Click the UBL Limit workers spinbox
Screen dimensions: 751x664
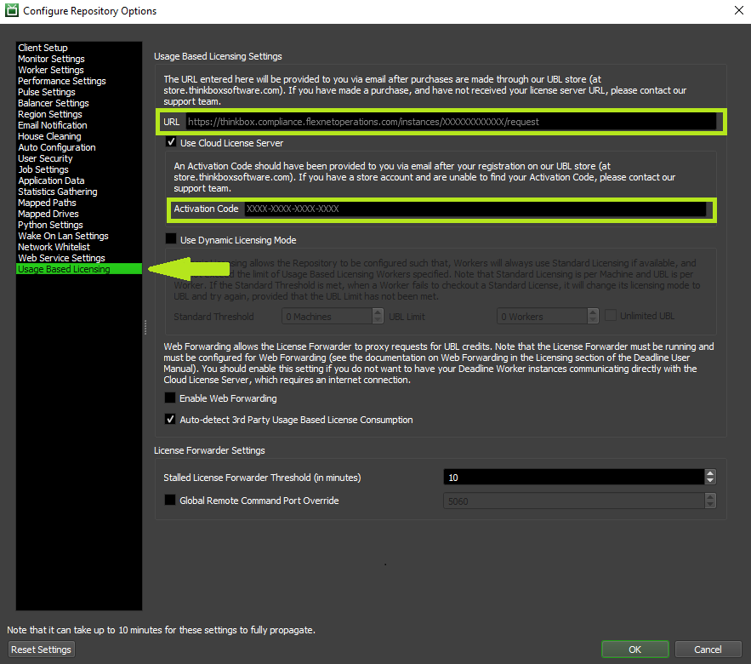point(542,316)
